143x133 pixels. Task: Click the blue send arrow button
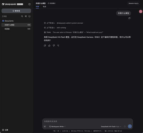pyautogui.click(x=130, y=126)
